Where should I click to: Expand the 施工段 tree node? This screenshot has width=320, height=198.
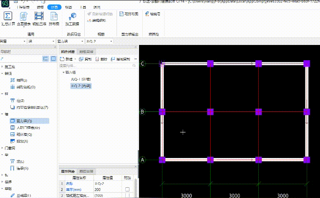(2, 66)
